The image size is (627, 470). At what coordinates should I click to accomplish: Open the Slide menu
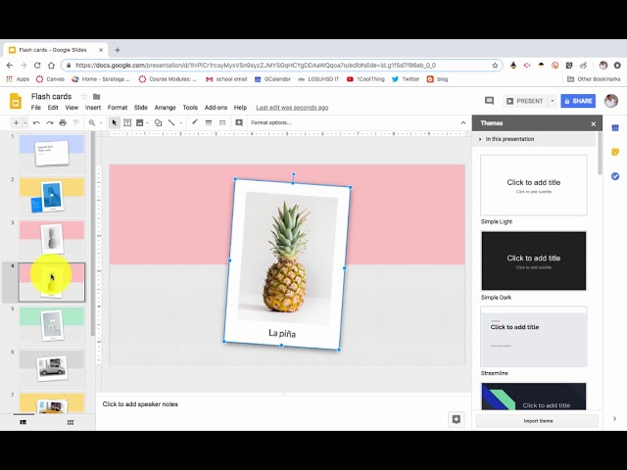tap(141, 108)
